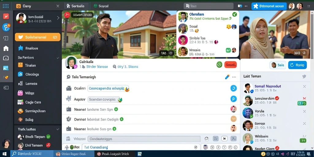Click in the Oondaoterigps input field
314x157 pixels.
[x=144, y=139]
